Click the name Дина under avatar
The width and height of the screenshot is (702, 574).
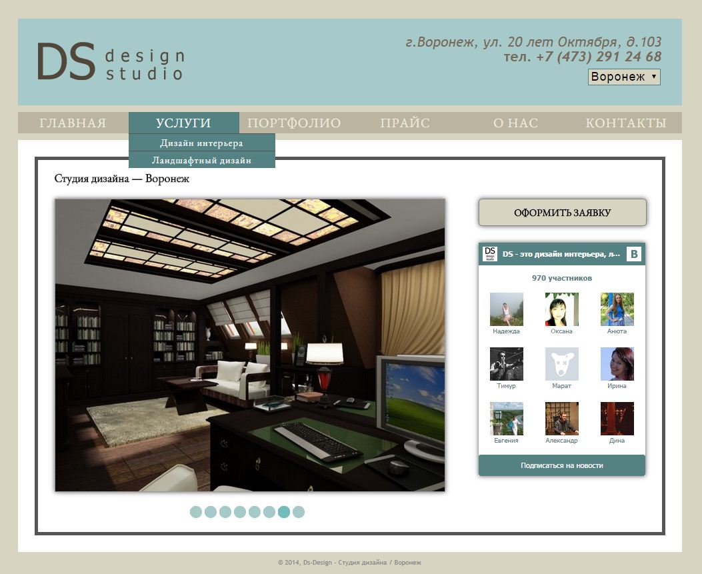click(617, 441)
